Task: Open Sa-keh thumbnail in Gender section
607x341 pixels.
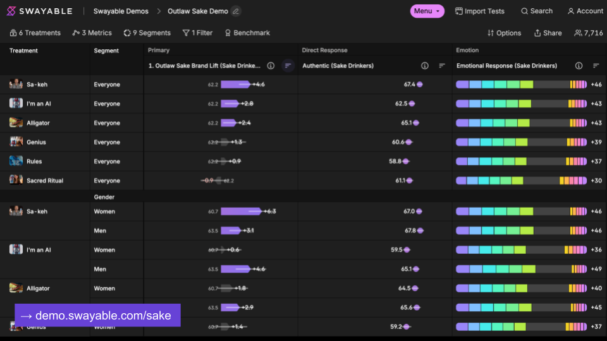Action: point(16,211)
